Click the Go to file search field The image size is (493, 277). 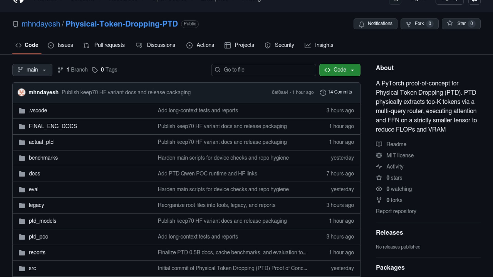pyautogui.click(x=263, y=70)
